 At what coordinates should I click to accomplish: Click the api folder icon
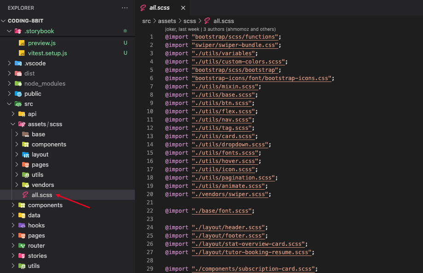pos(22,114)
